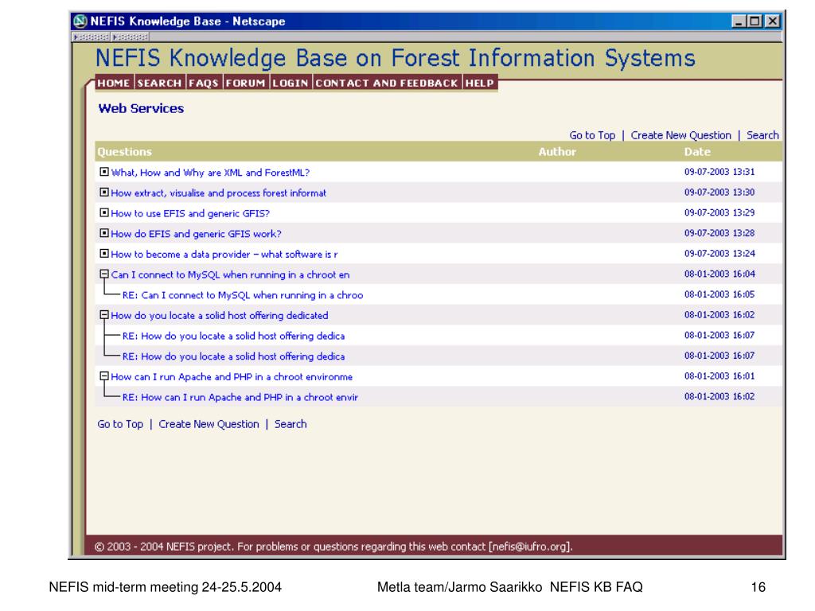Collapse the 'How do you locate a solid host' thread
This screenshot has width=815, height=611.
104,315
